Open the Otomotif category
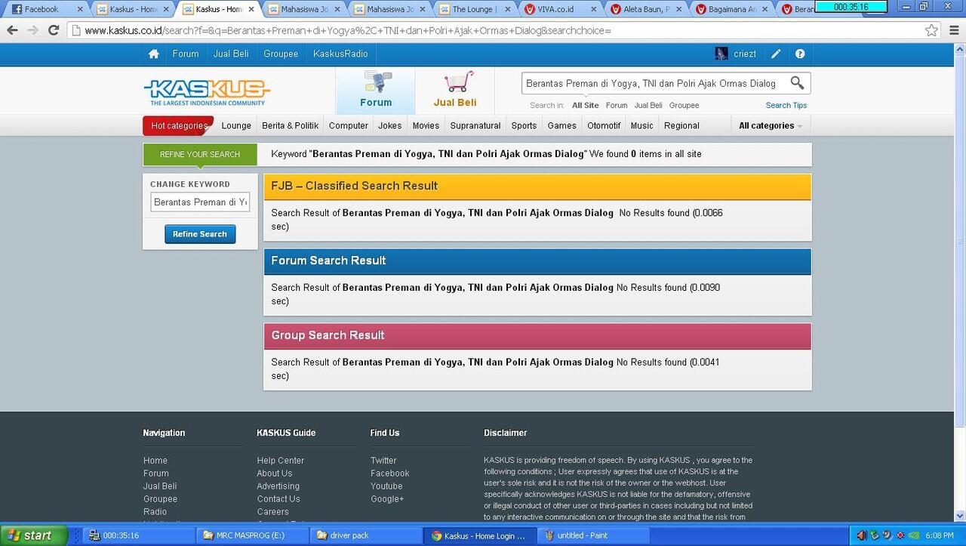The image size is (966, 546). (x=604, y=126)
